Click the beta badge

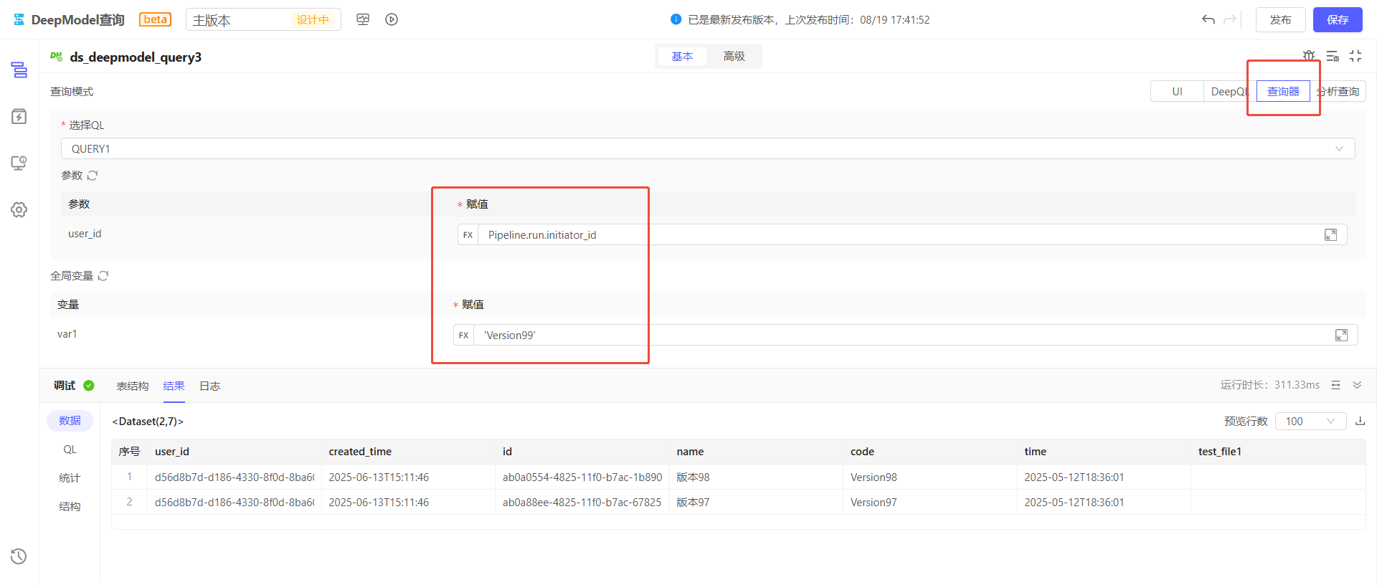tap(156, 19)
